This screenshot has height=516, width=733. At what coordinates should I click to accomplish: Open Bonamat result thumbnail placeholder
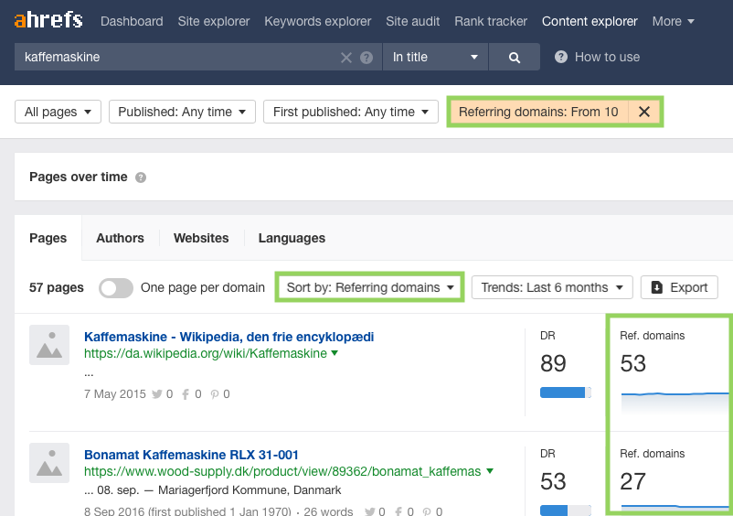tap(49, 463)
